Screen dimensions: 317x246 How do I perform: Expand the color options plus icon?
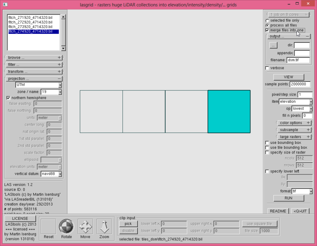pos(308,123)
